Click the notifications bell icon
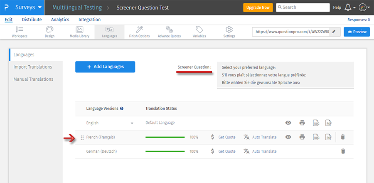The width and height of the screenshot is (374, 183). pos(348,7)
